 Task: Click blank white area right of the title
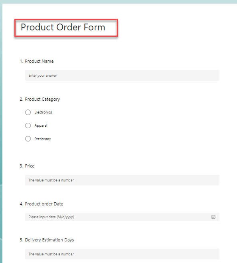(x=176, y=27)
